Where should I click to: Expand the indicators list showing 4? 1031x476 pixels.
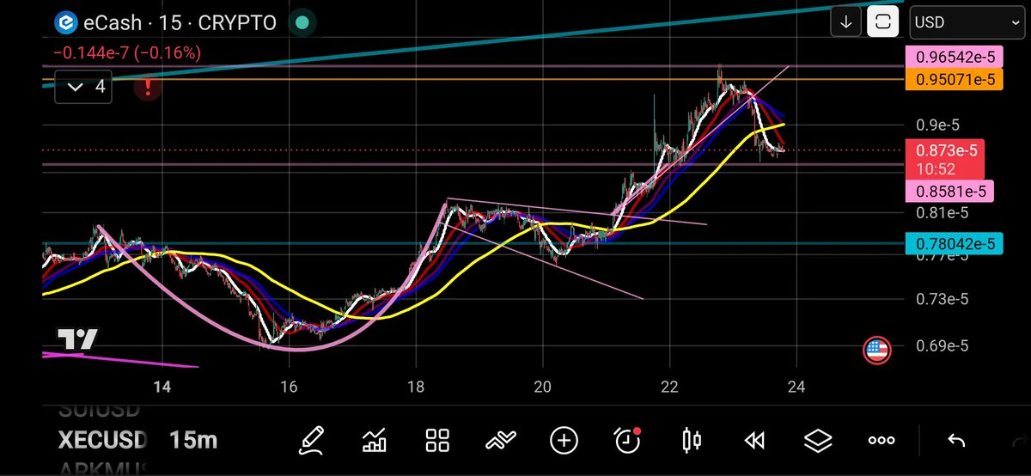tap(83, 87)
